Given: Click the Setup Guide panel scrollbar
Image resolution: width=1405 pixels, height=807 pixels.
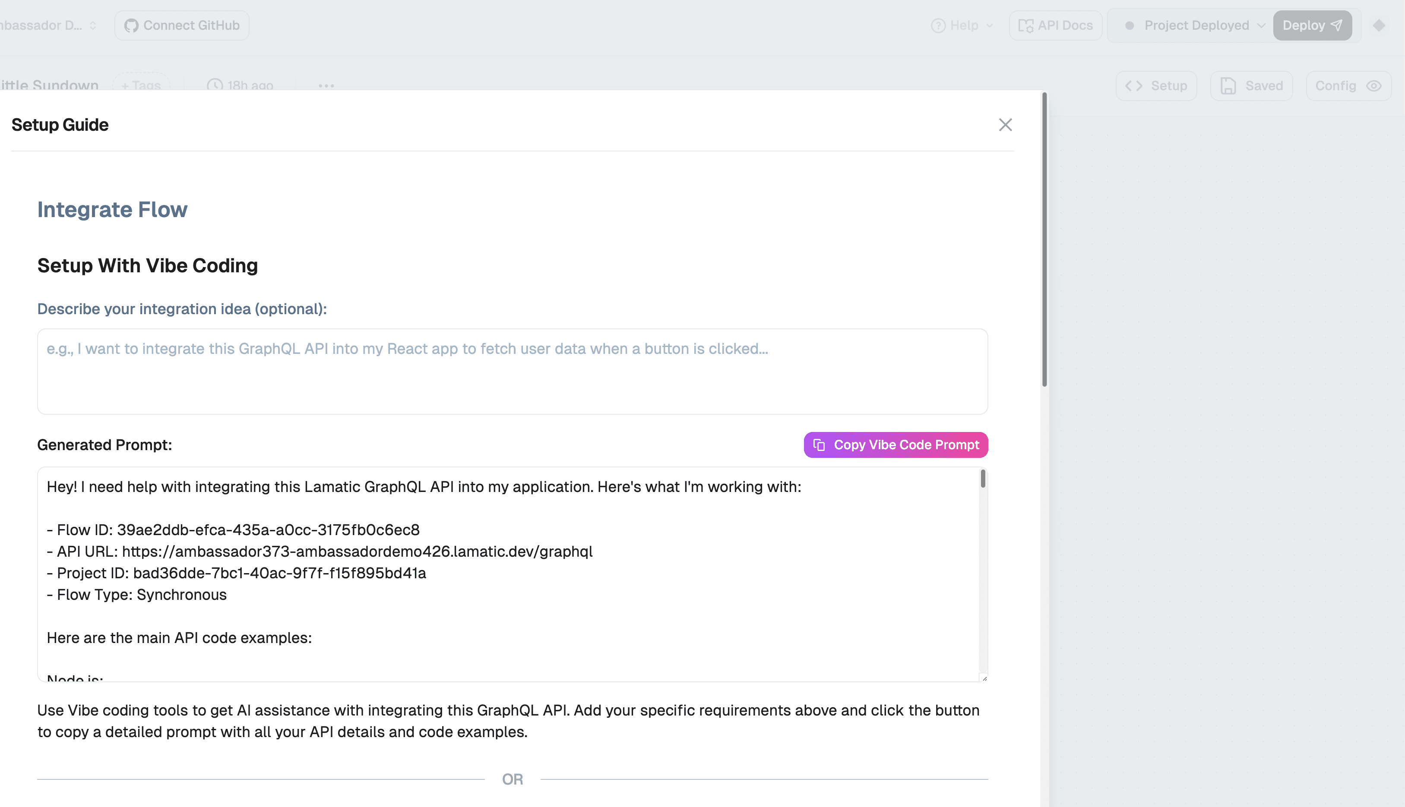Looking at the screenshot, I should point(1044,240).
